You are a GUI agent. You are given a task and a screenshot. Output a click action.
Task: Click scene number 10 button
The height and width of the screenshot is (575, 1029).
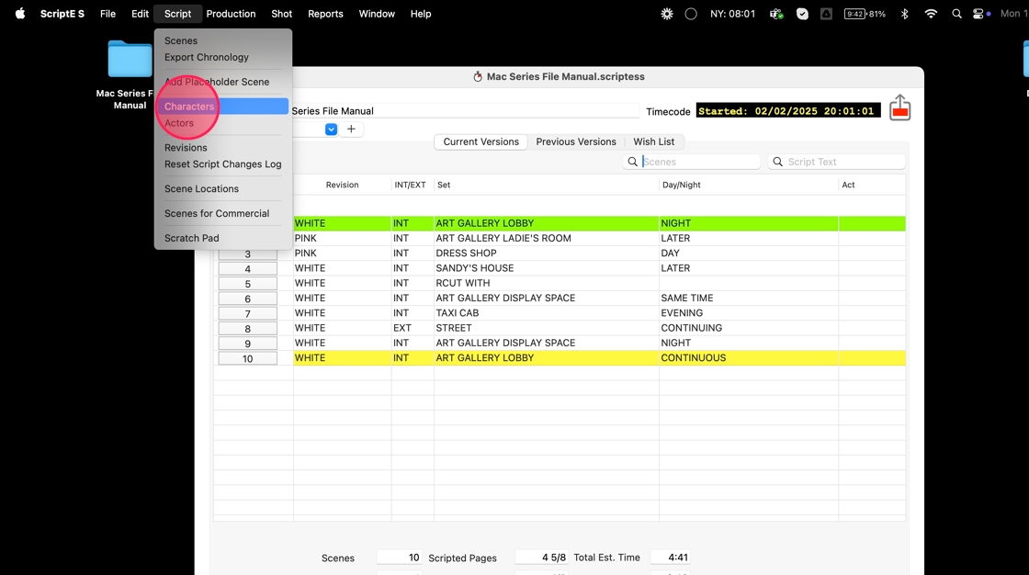[x=247, y=358]
